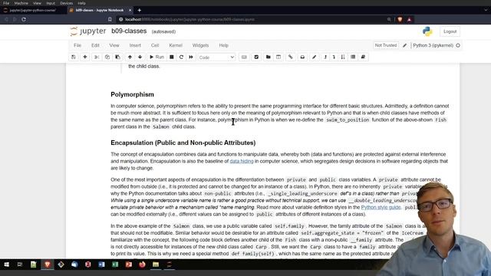Viewport: 491px width, 276px height.
Task: Click the Python logo in the header
Action: point(427,31)
